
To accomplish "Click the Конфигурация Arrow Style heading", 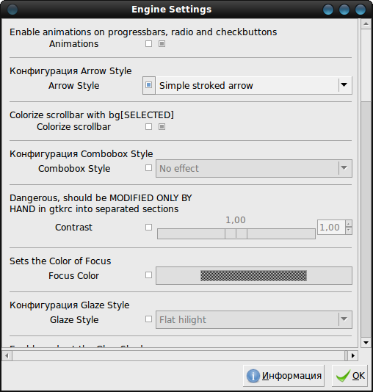I will click(x=70, y=71).
